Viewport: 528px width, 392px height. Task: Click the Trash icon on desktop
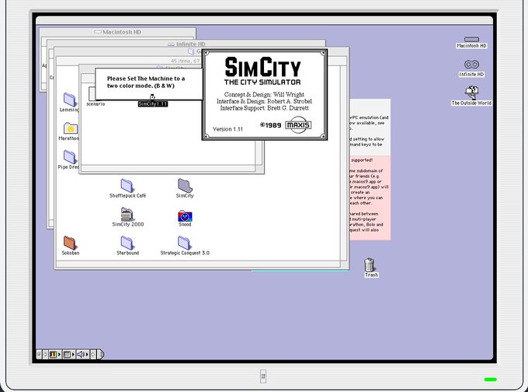370,265
